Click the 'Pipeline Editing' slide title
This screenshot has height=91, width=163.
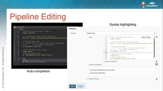click(38, 17)
